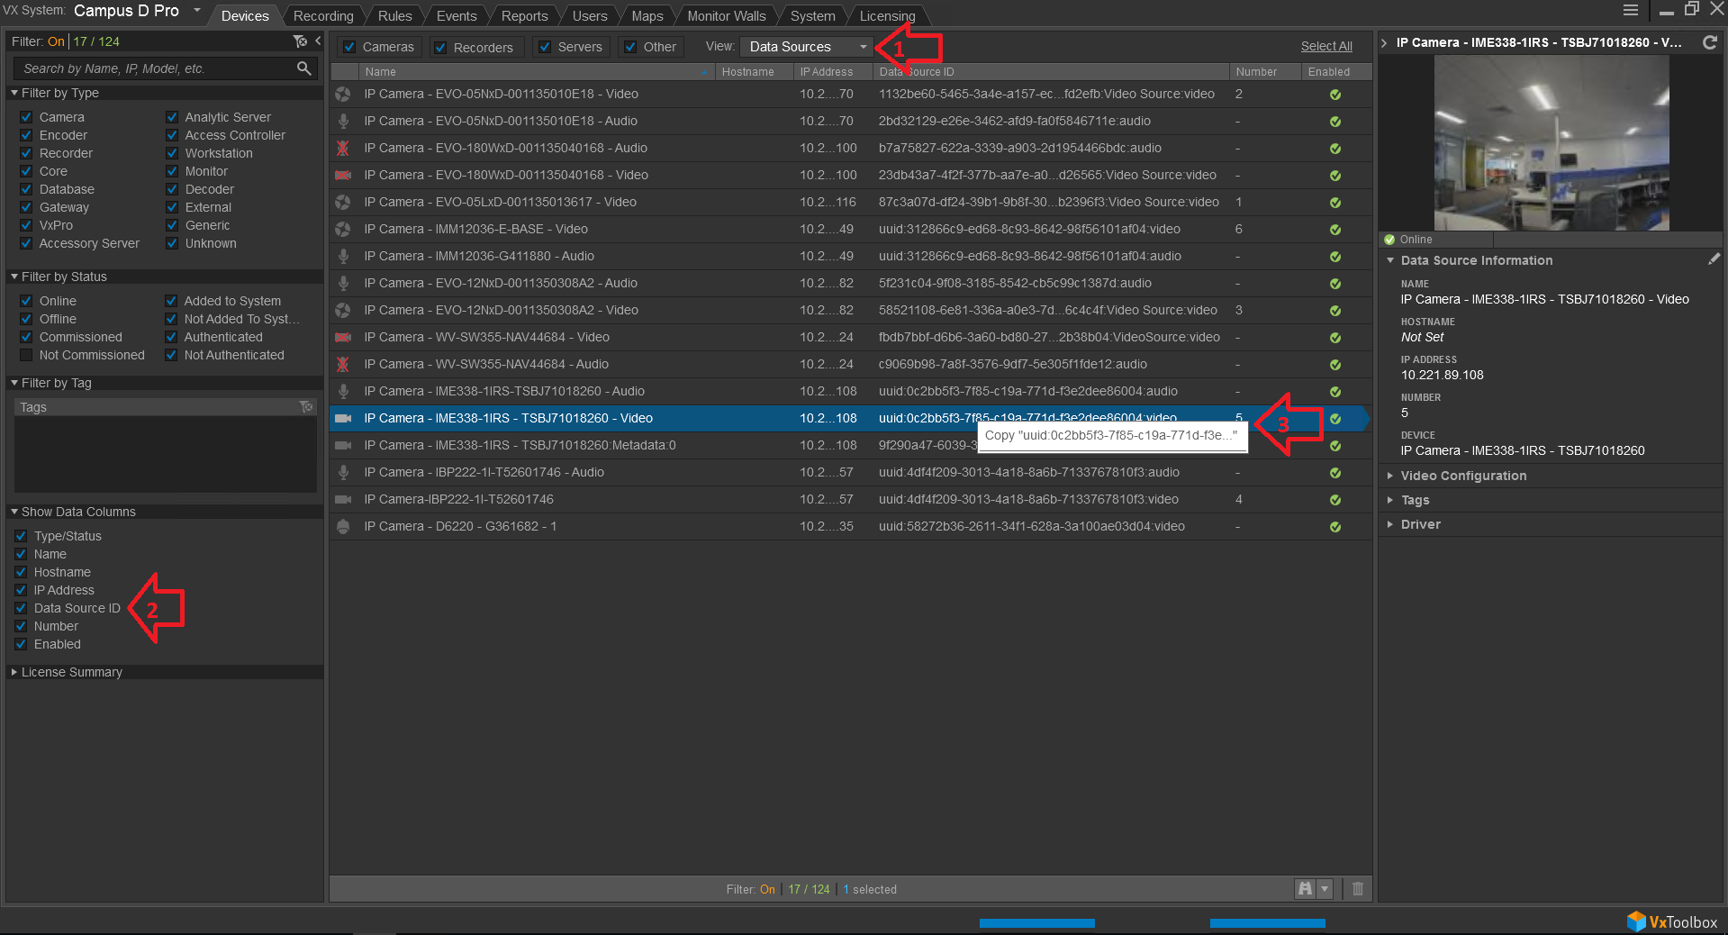The image size is (1728, 935).
Task: Open the hamburger menu at top right
Action: coord(1630,10)
